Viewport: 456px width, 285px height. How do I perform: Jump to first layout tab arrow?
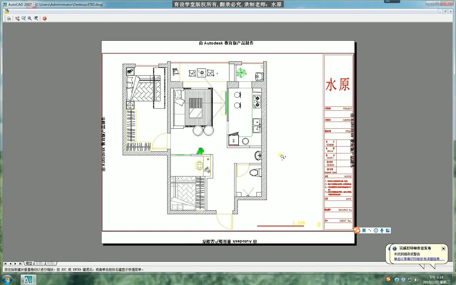[x=5, y=264]
